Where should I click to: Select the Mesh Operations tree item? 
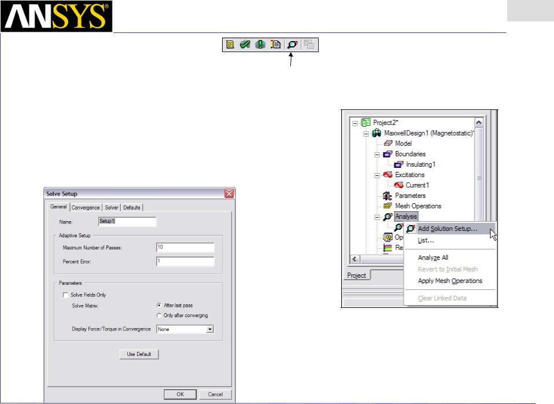pos(418,206)
